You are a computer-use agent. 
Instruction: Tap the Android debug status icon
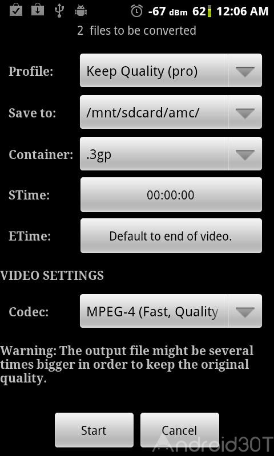click(x=80, y=11)
